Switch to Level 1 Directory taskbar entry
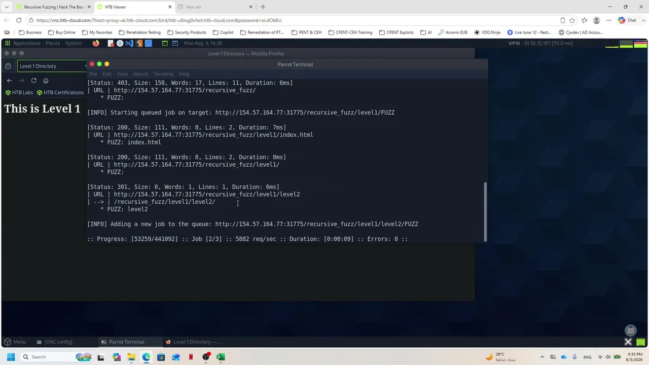 tap(195, 342)
